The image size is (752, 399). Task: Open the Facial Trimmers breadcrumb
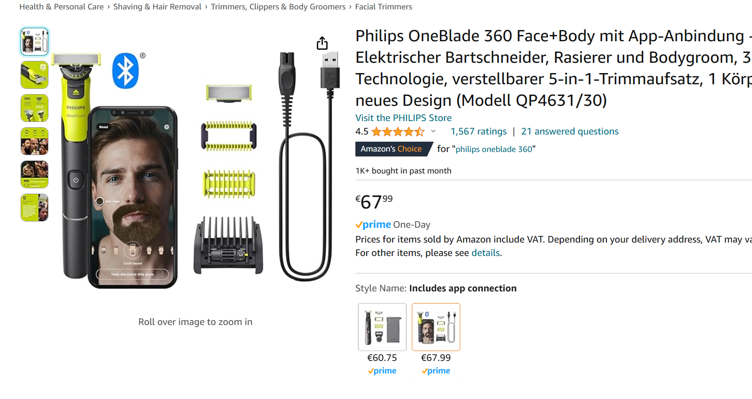(x=384, y=7)
